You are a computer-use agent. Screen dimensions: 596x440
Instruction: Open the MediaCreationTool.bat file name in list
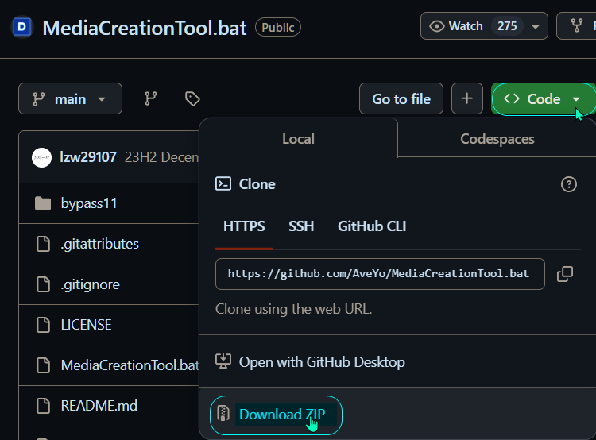[x=130, y=365]
